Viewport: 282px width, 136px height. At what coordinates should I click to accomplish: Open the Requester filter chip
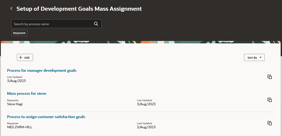19,33
